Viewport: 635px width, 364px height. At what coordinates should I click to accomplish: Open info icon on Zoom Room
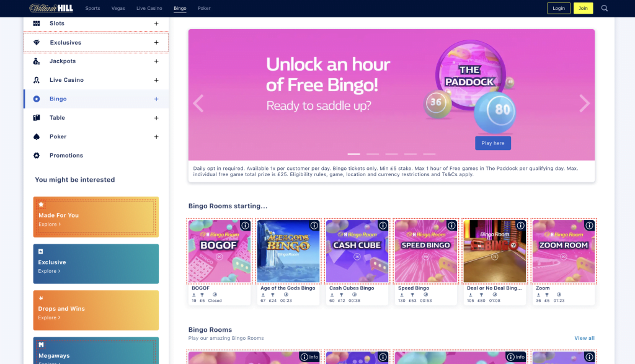click(589, 226)
